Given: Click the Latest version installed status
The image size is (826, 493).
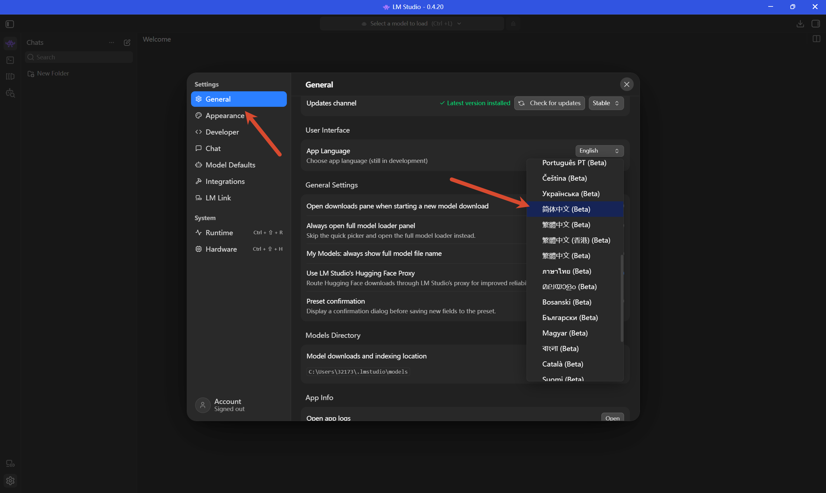Looking at the screenshot, I should 475,103.
